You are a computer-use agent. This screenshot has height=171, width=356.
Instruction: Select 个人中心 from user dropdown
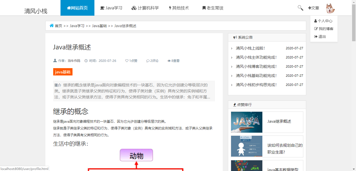coord(323,21)
